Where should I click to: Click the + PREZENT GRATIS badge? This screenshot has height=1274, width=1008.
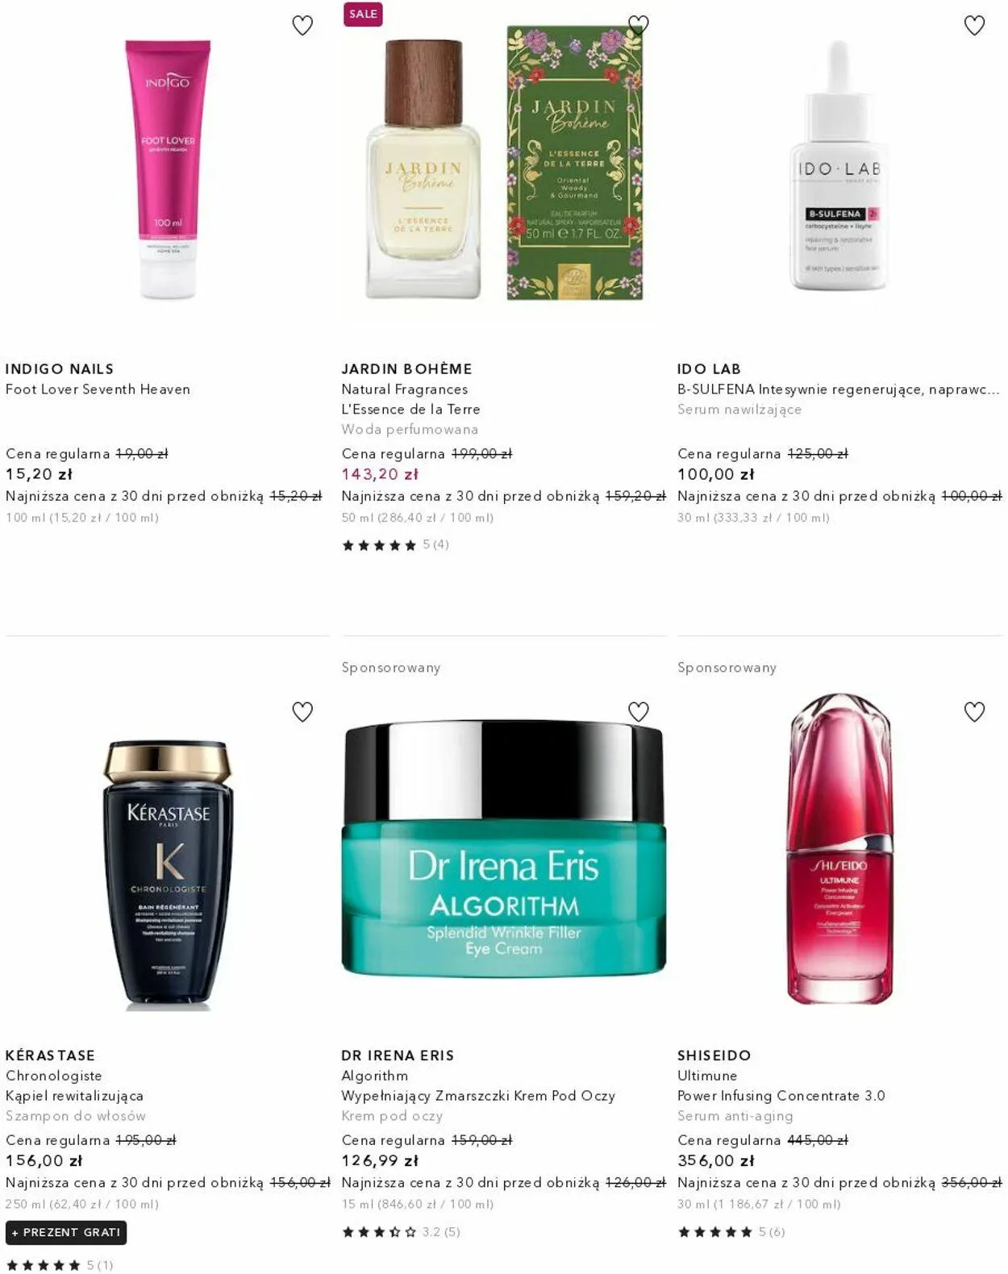(66, 1232)
